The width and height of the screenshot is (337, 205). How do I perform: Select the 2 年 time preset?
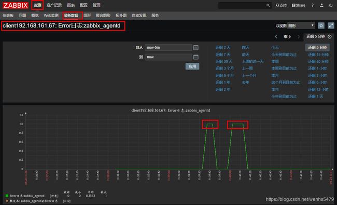(x=223, y=89)
